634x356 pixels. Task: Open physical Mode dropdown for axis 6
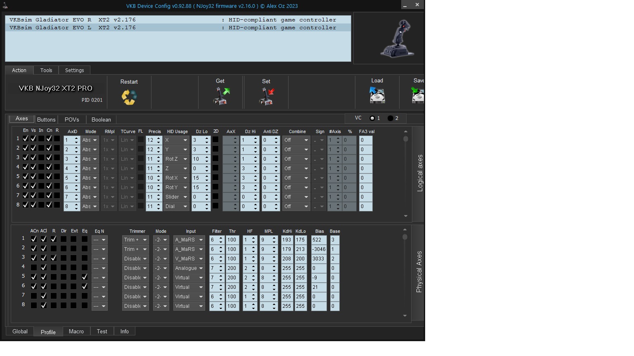click(x=161, y=287)
